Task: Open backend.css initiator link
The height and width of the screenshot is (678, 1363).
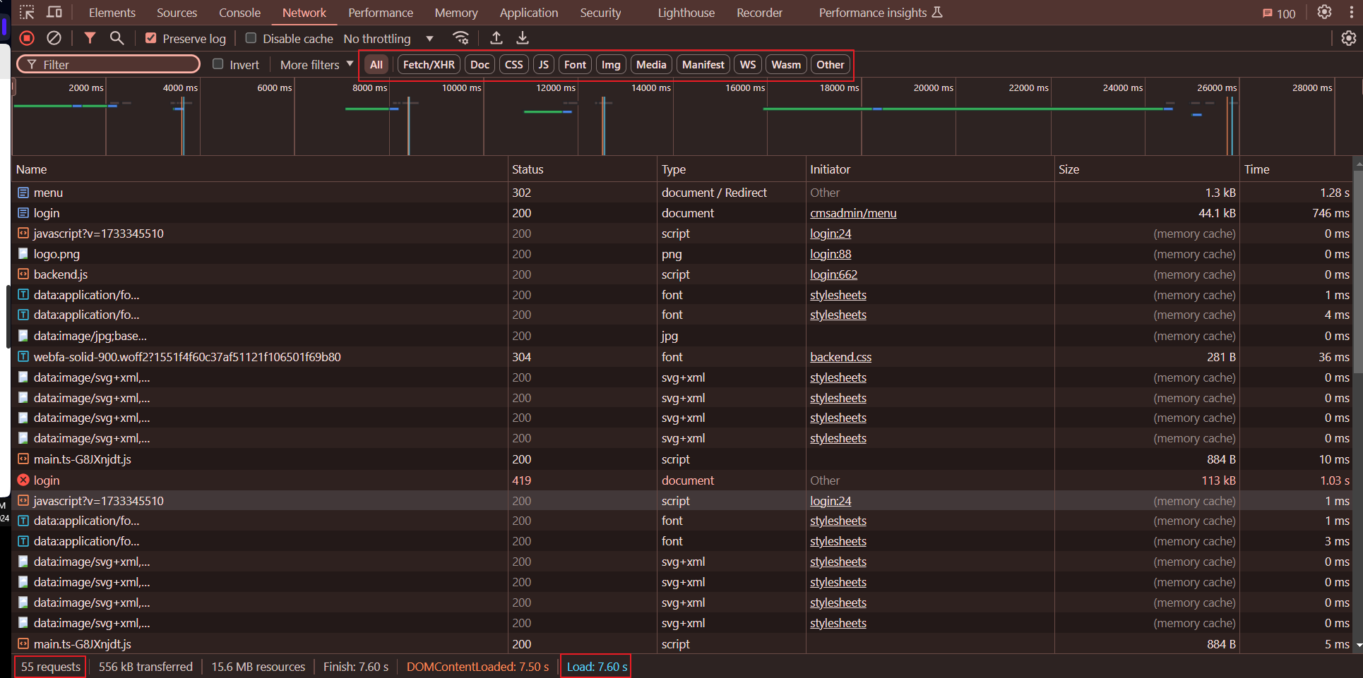Action: 840,357
